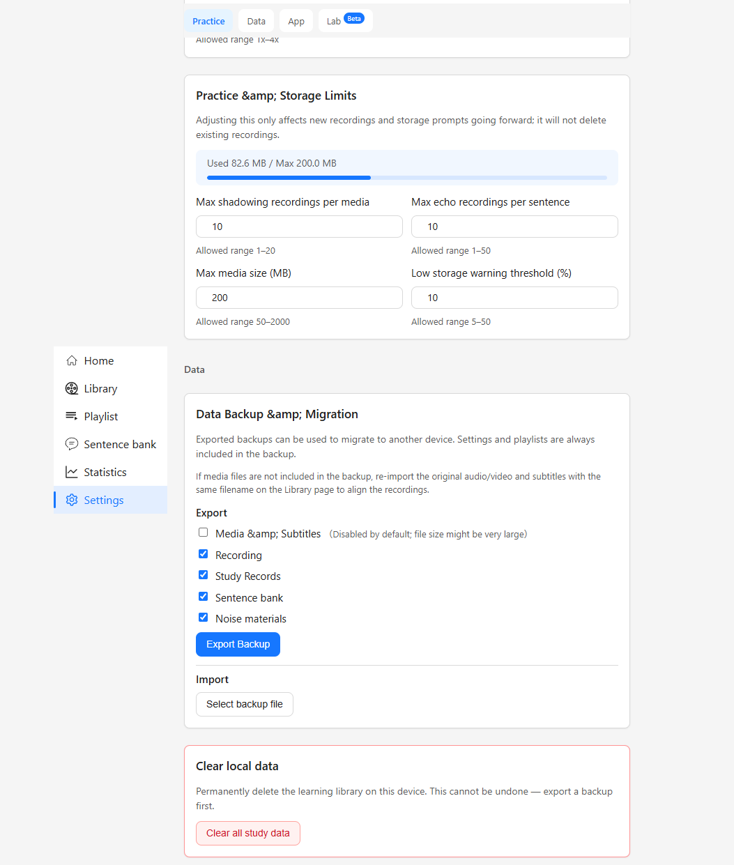Switch to the Data tab
This screenshot has width=734, height=865.
[256, 21]
